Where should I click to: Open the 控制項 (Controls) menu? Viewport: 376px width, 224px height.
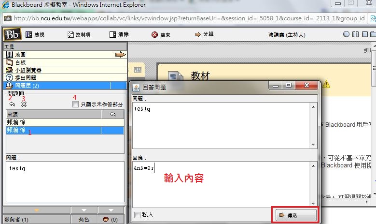pos(79,35)
